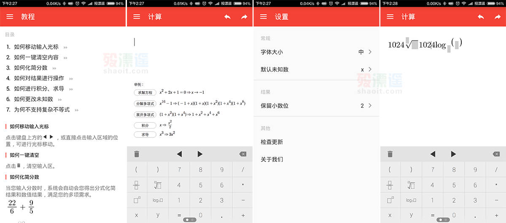Screen dimensions: 506x223
Task: Tap undo arrow on 计算 screen with examples
Action: [x=227, y=17]
